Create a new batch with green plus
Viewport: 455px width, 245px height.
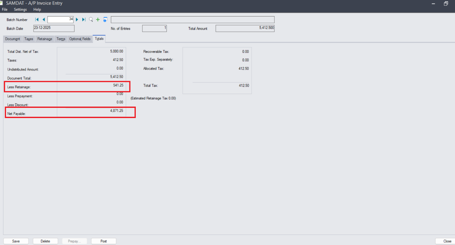[98, 20]
